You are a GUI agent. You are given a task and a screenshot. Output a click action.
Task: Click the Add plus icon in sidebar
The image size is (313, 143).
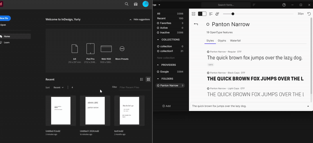[164, 106]
